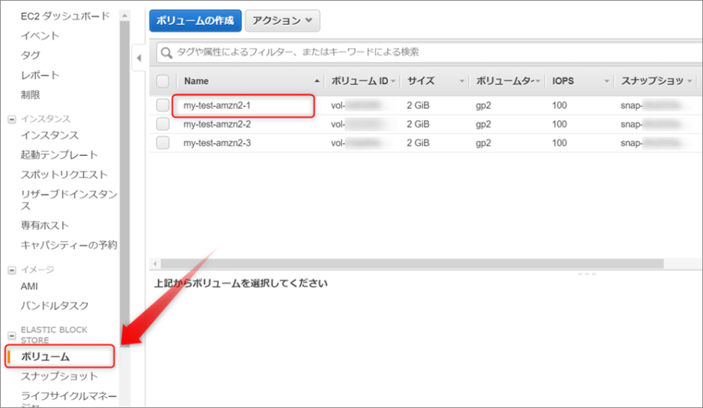
Task: Open 制限 in sidebar
Action: (31, 95)
